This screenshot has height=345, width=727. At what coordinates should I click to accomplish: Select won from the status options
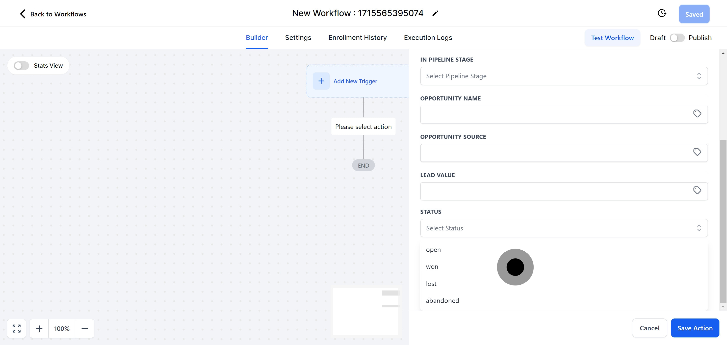point(432,267)
